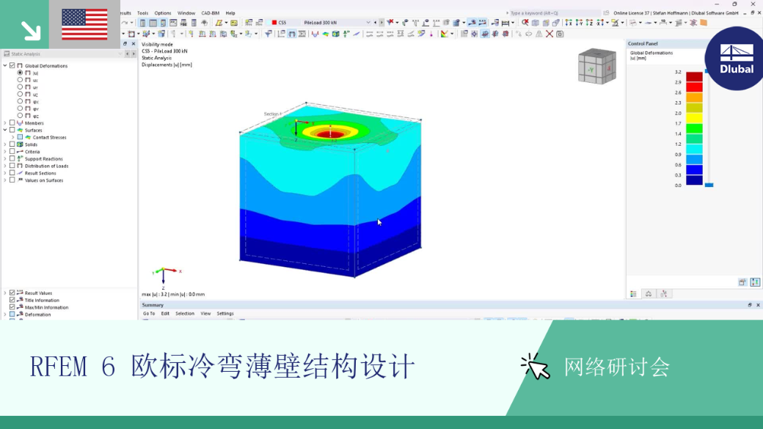This screenshot has width=763, height=429.
Task: Click the yellow 2.0 legend color swatch
Action: (694, 118)
